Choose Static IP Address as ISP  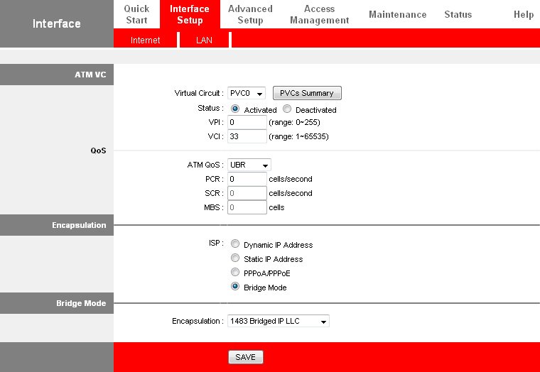235,258
